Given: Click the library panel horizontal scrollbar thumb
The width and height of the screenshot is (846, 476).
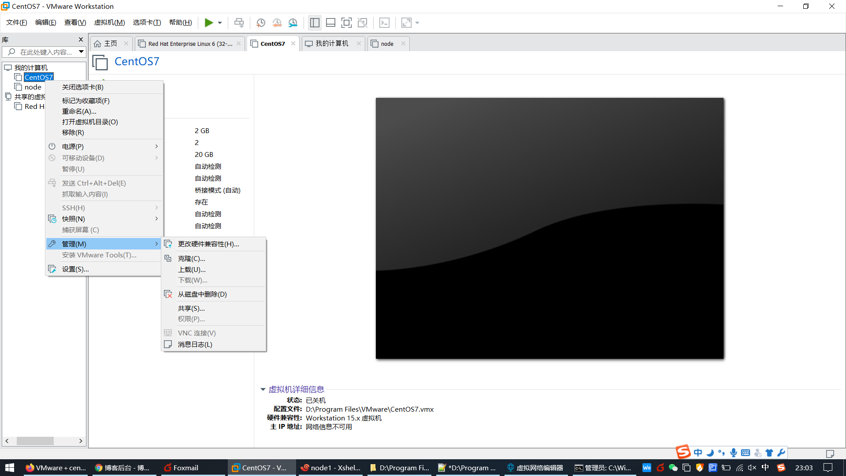Looking at the screenshot, I should click(35, 441).
